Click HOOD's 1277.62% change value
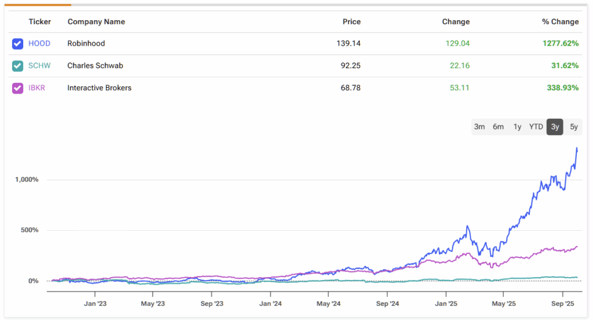Screen dimensions: 593x321 click(559, 43)
